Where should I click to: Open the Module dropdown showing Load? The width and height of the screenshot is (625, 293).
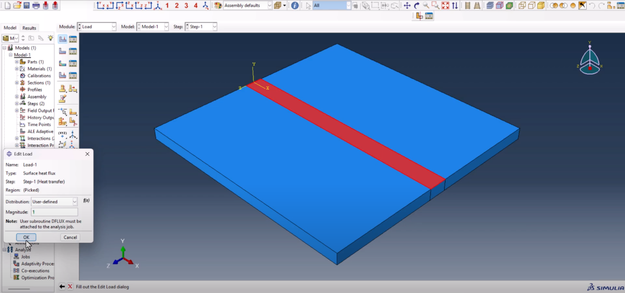(x=114, y=27)
